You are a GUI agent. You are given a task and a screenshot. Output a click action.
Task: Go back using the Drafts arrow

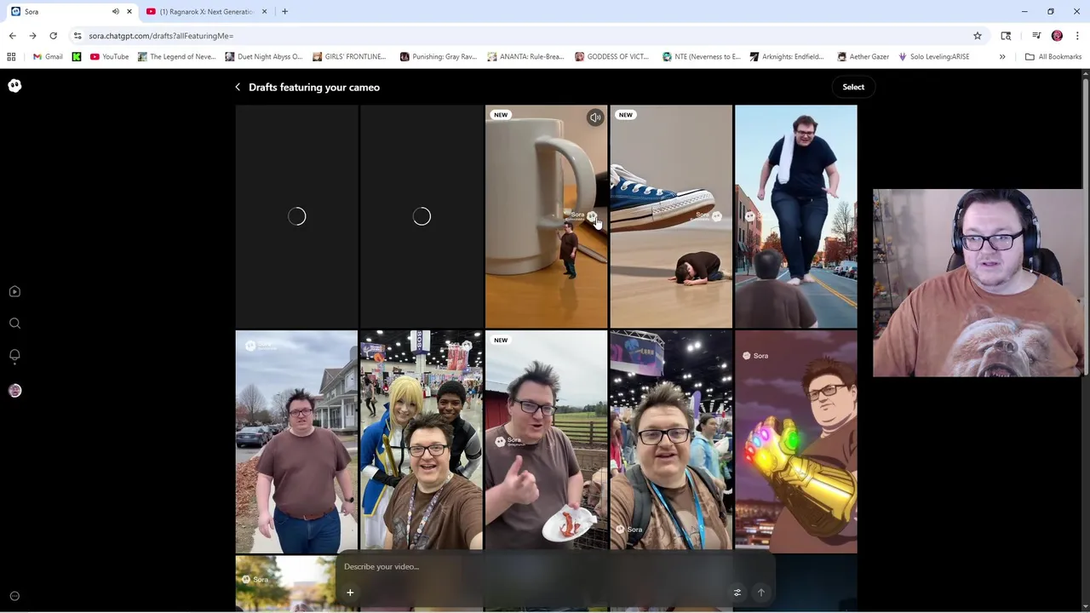coord(238,87)
